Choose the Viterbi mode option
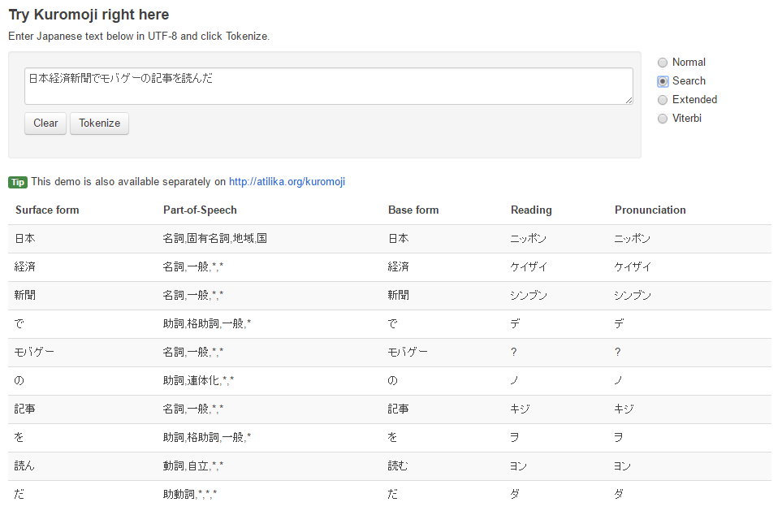 coord(663,119)
